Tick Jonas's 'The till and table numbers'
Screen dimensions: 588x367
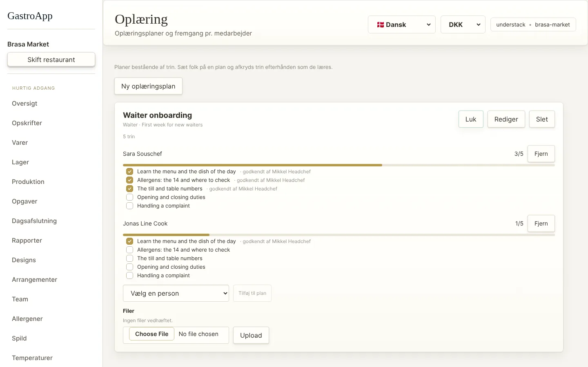[x=129, y=259]
